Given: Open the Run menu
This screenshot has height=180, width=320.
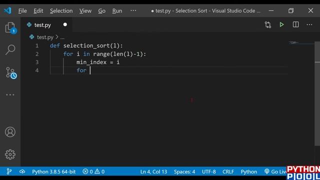Looking at the screenshot, I should click(x=117, y=10).
